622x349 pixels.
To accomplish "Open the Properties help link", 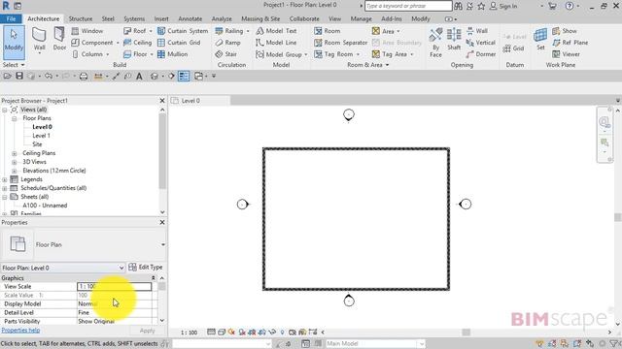I will click(20, 330).
